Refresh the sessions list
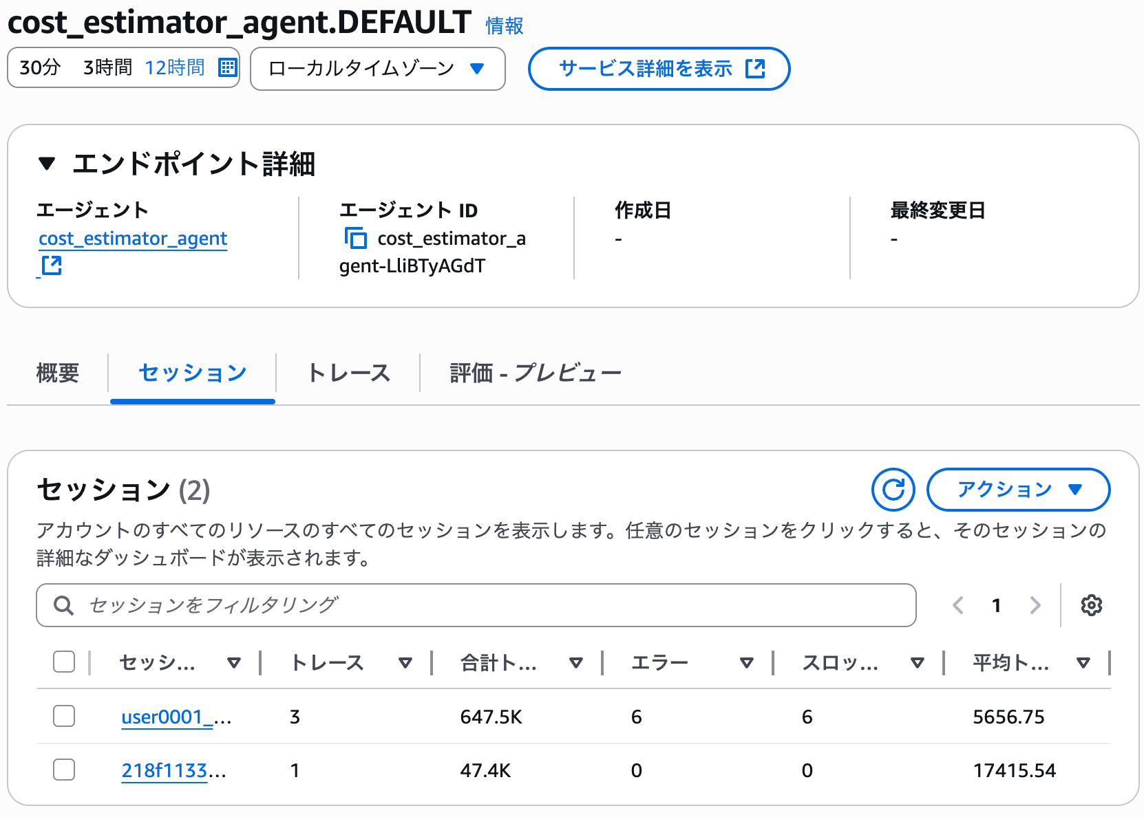This screenshot has height=817, width=1144. [893, 490]
